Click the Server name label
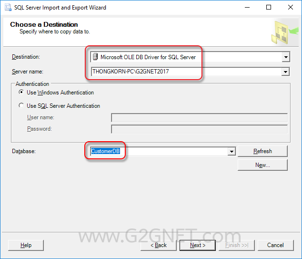Image resolution: width=302 pixels, height=259 pixels. [x=28, y=72]
